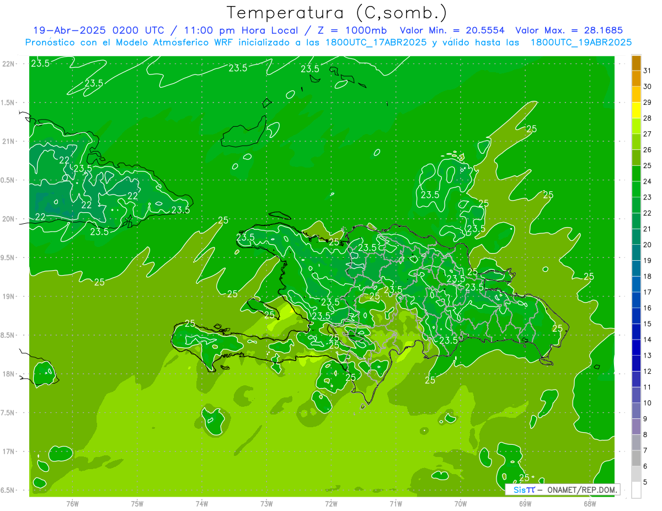Pick the orange swatch between 29 and 30
Image resolution: width=662 pixels, height=511 pixels.
pos(636,95)
